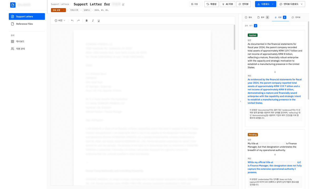This screenshot has width=316, height=189.
Task: Select Reference Files in the sidebar
Action: point(24,24)
